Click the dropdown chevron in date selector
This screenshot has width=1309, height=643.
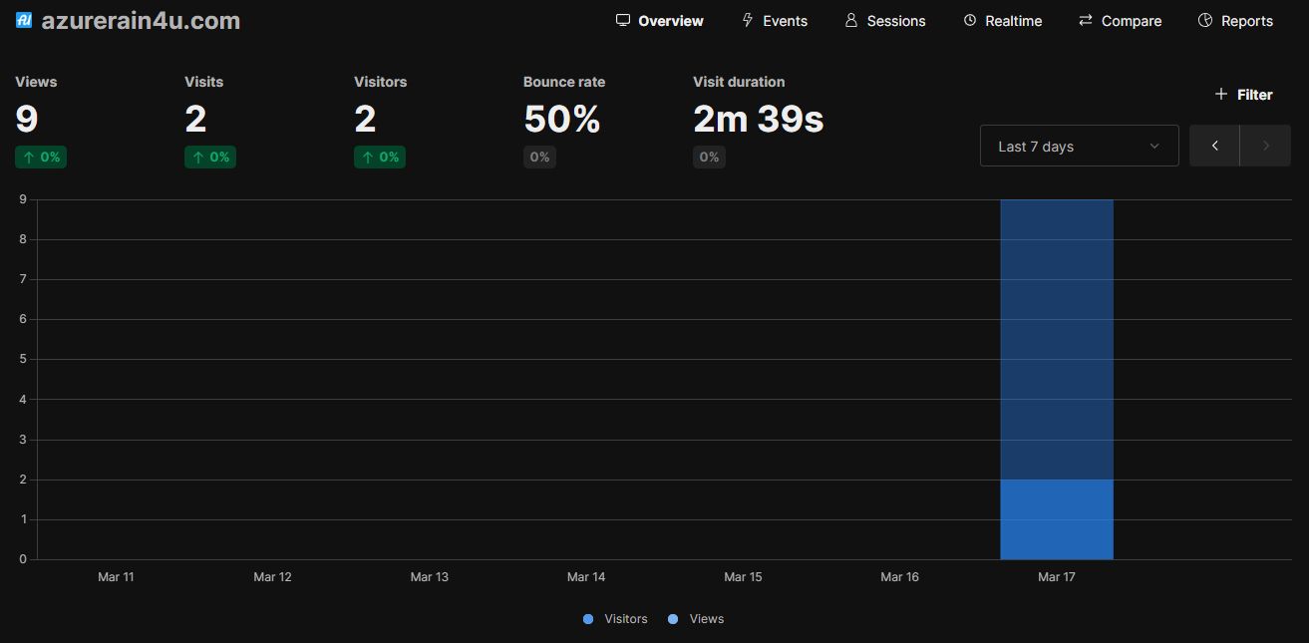pyautogui.click(x=1154, y=146)
